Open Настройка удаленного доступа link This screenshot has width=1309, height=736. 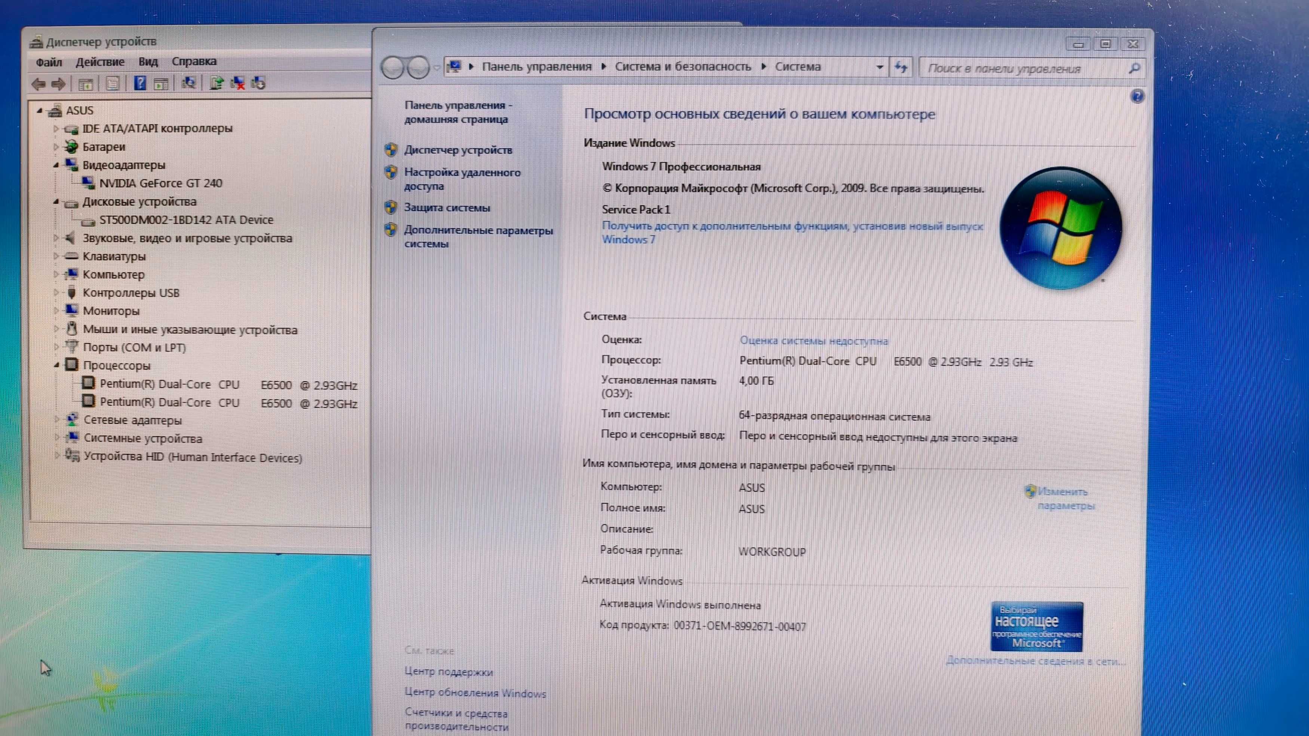coord(462,179)
